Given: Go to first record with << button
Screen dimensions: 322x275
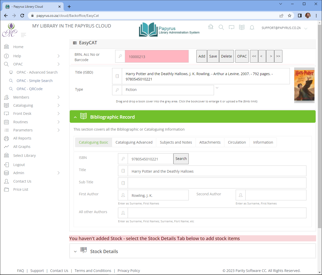Looking at the screenshot, I should [x=254, y=56].
